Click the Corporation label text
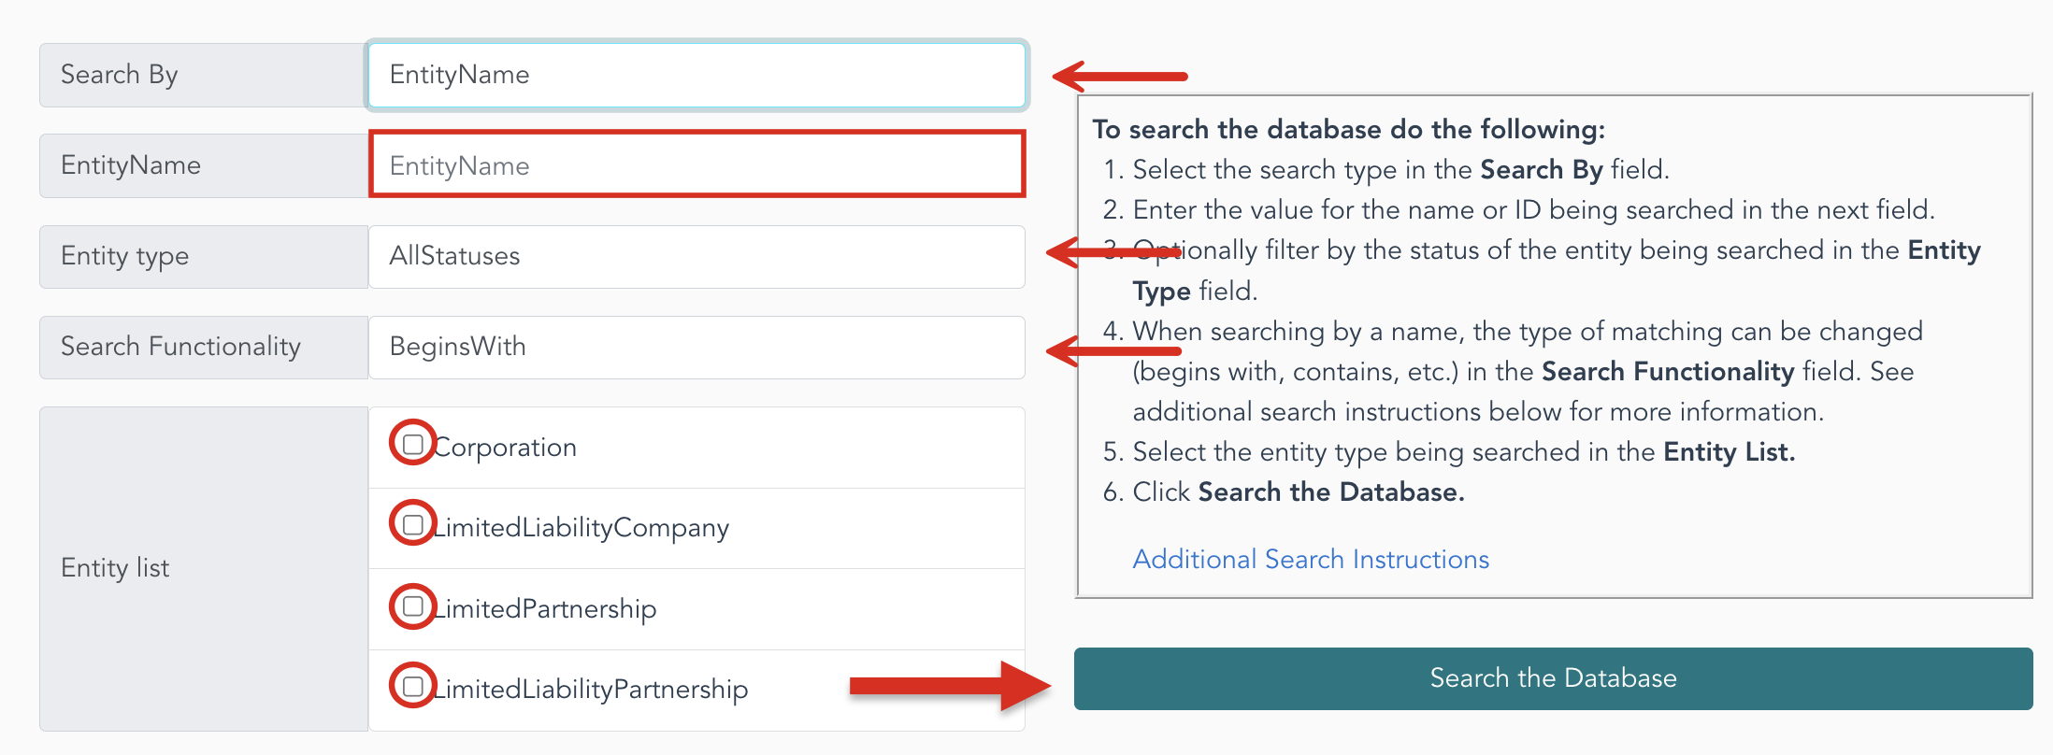This screenshot has height=755, width=2053. click(505, 448)
